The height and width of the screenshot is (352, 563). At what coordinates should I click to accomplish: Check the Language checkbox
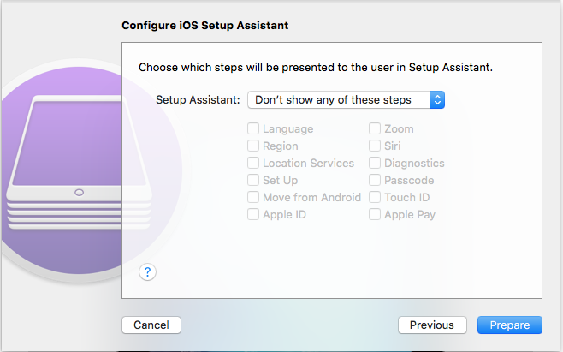(253, 128)
